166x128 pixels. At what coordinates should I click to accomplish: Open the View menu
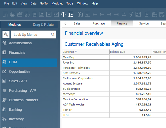[24, 3]
